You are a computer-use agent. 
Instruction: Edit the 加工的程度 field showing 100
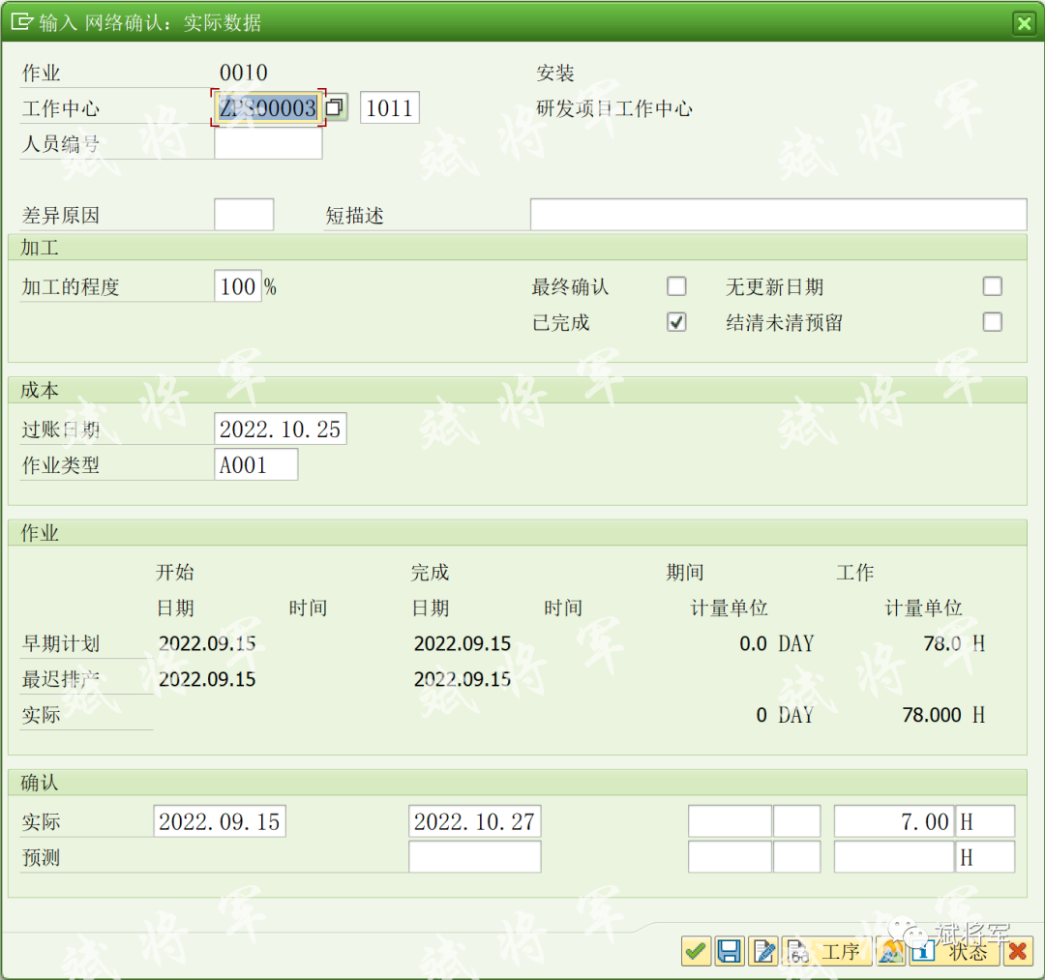pyautogui.click(x=237, y=286)
